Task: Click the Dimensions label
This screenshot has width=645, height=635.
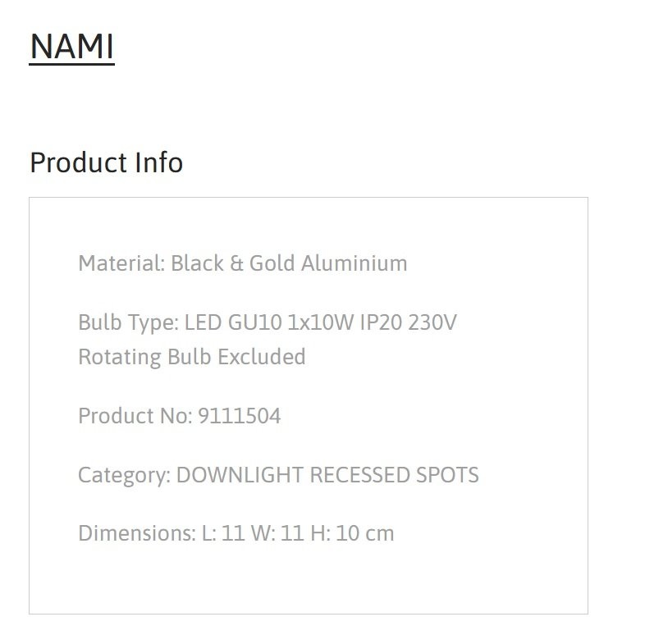Action: (137, 533)
